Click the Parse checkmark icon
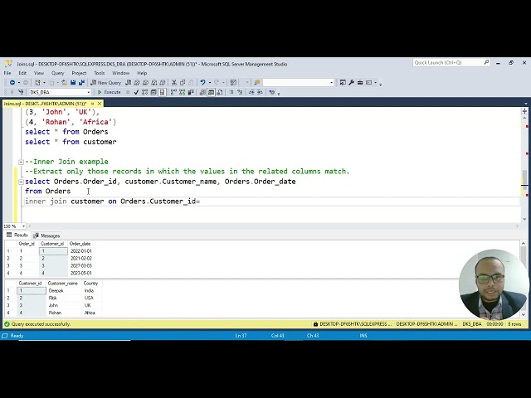 [136, 92]
